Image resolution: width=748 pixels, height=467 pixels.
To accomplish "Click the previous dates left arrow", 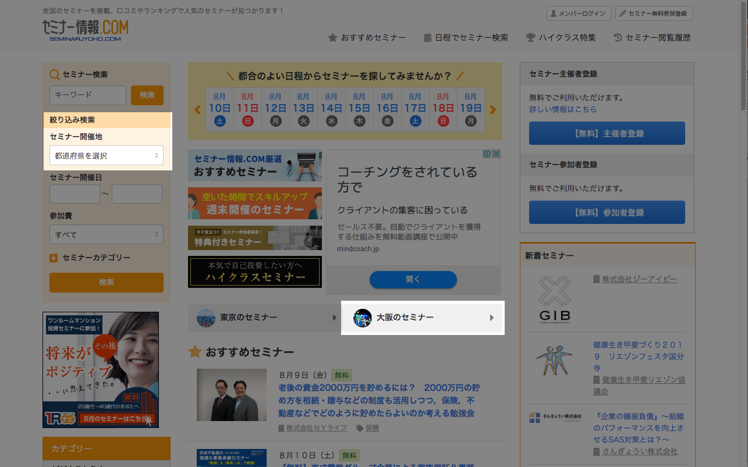I will pos(197,109).
